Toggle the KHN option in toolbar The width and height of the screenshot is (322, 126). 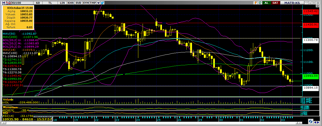coord(70,2)
